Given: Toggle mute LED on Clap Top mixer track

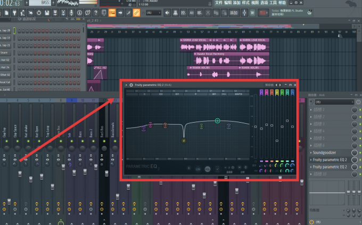Looking at the screenshot, I should 6,141.
